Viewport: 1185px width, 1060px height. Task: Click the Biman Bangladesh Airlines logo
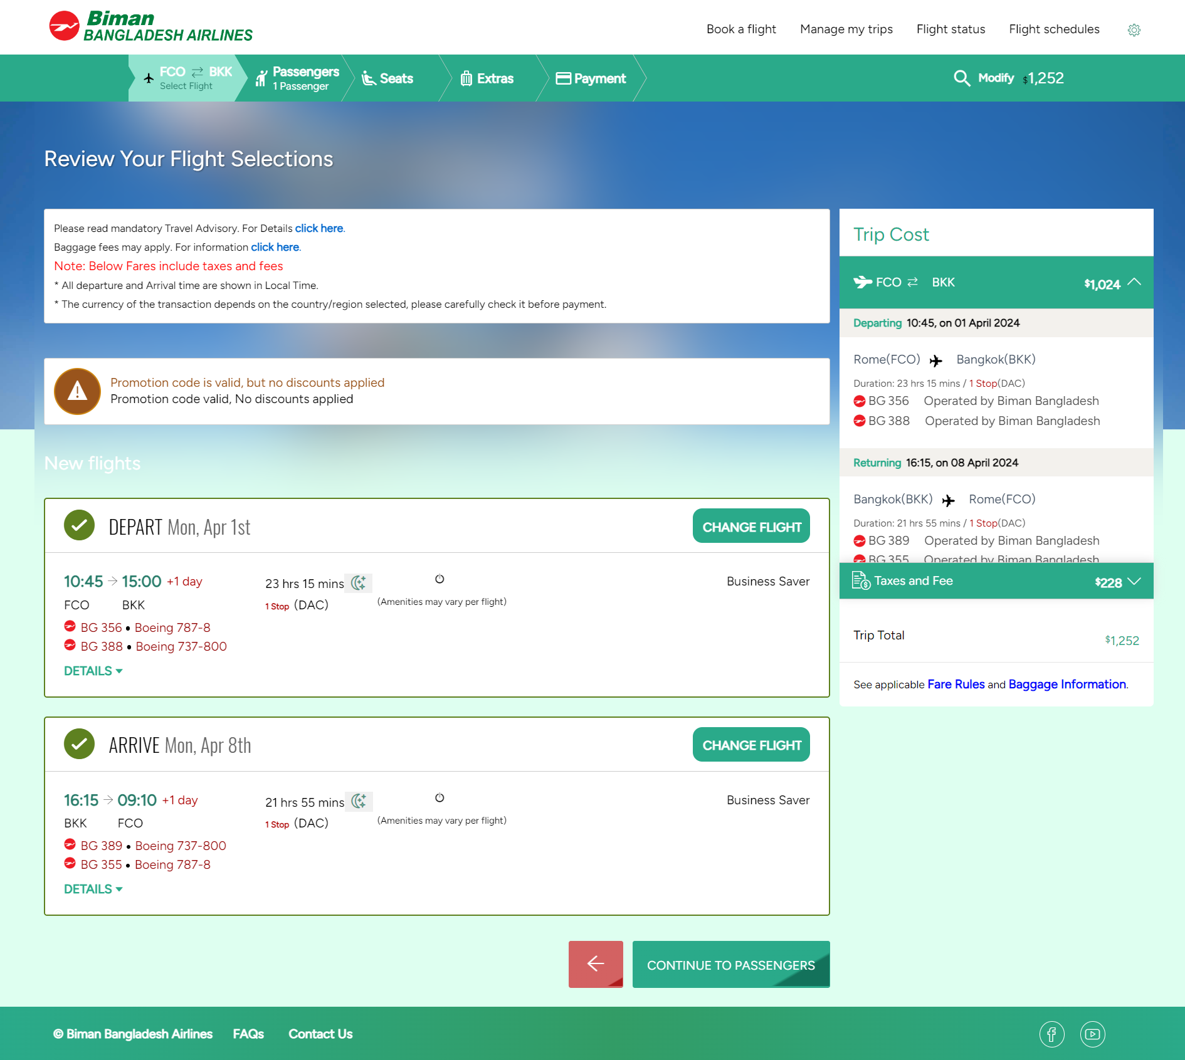point(150,26)
